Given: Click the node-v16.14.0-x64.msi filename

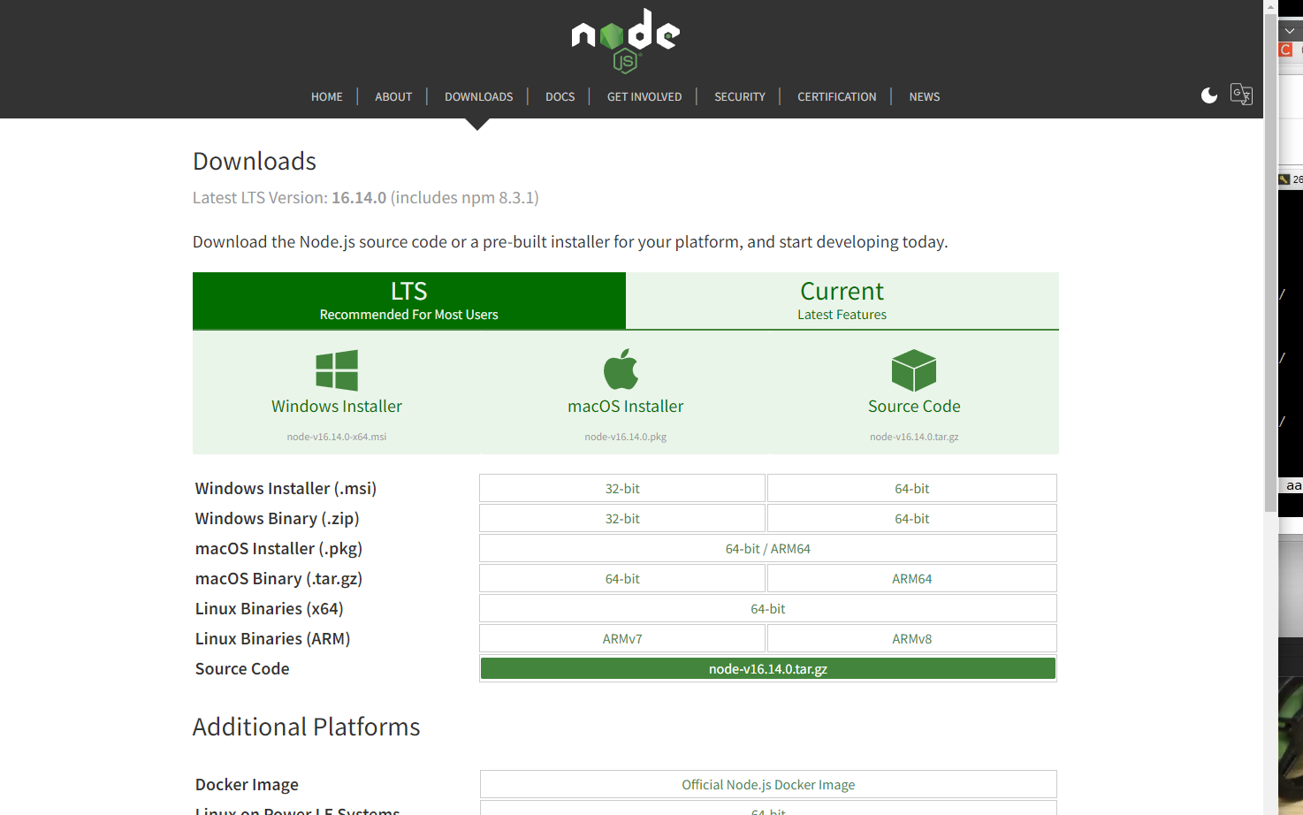Looking at the screenshot, I should [x=337, y=437].
